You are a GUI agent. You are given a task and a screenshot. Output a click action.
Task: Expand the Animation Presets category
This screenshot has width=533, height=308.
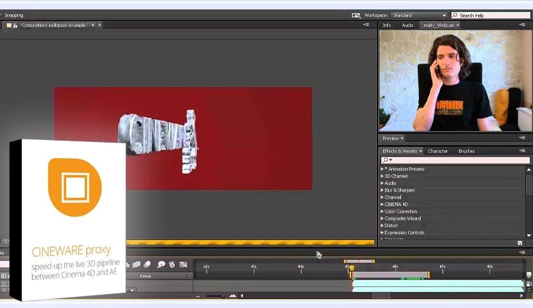382,169
